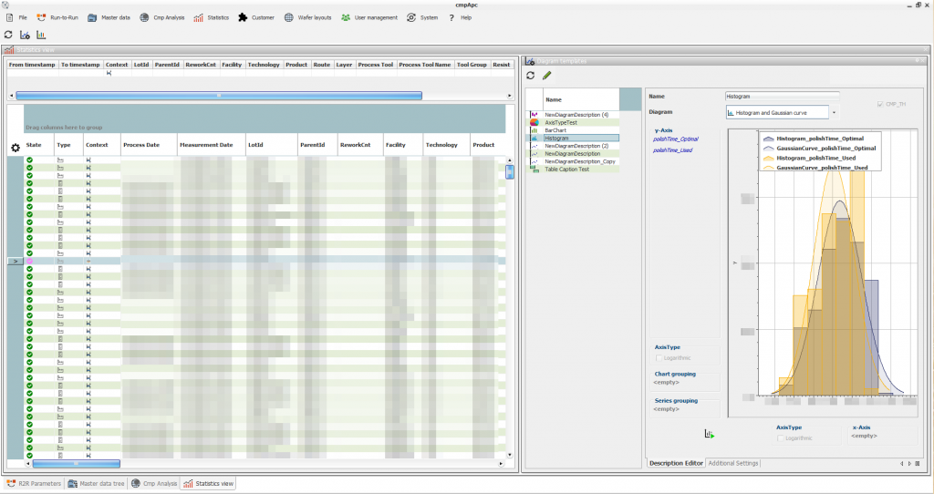
Task: Open the File menu
Action: (16, 17)
